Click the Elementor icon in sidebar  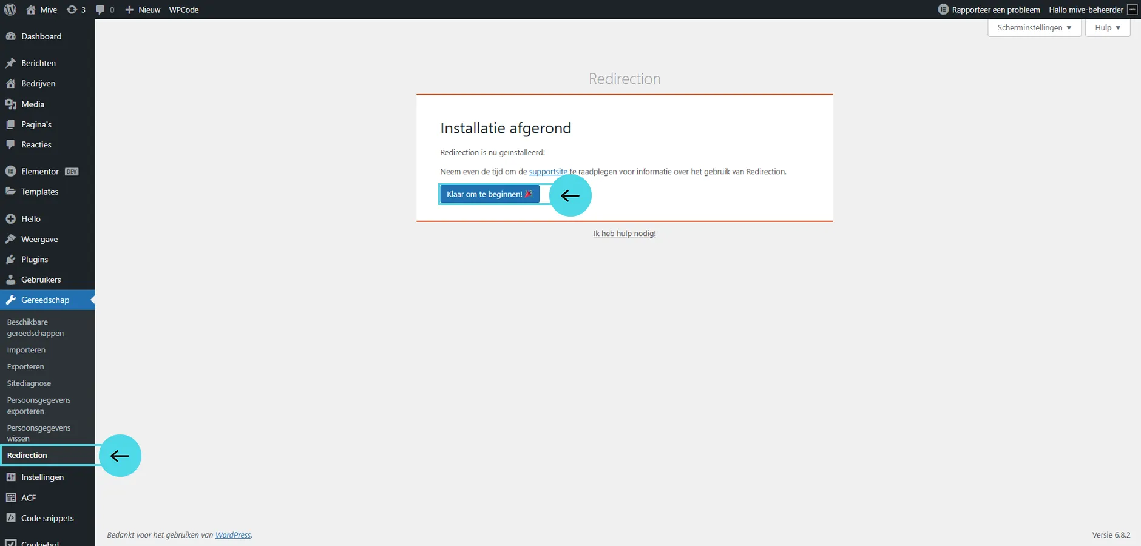point(10,172)
